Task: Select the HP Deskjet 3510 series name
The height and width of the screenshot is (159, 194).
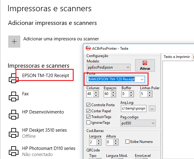Action: pos(45,130)
